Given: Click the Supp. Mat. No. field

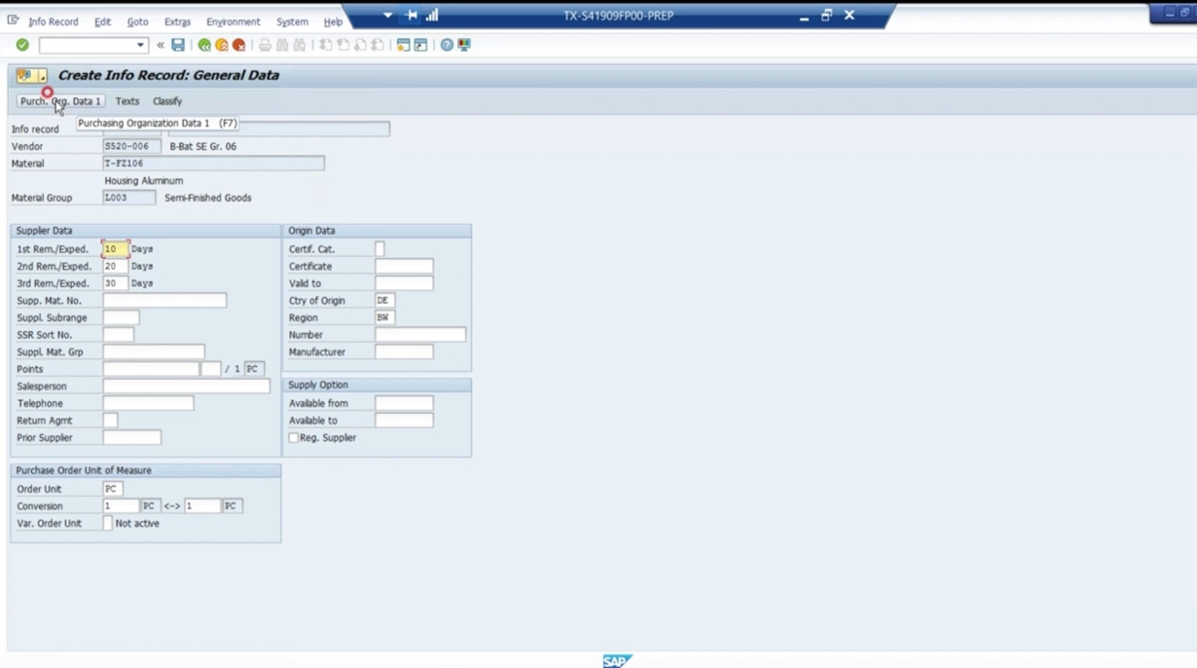Looking at the screenshot, I should click(164, 301).
